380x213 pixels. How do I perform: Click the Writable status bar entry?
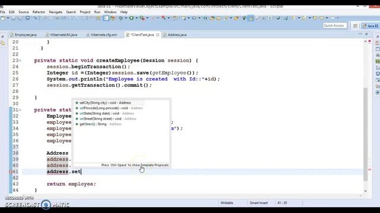point(227,203)
